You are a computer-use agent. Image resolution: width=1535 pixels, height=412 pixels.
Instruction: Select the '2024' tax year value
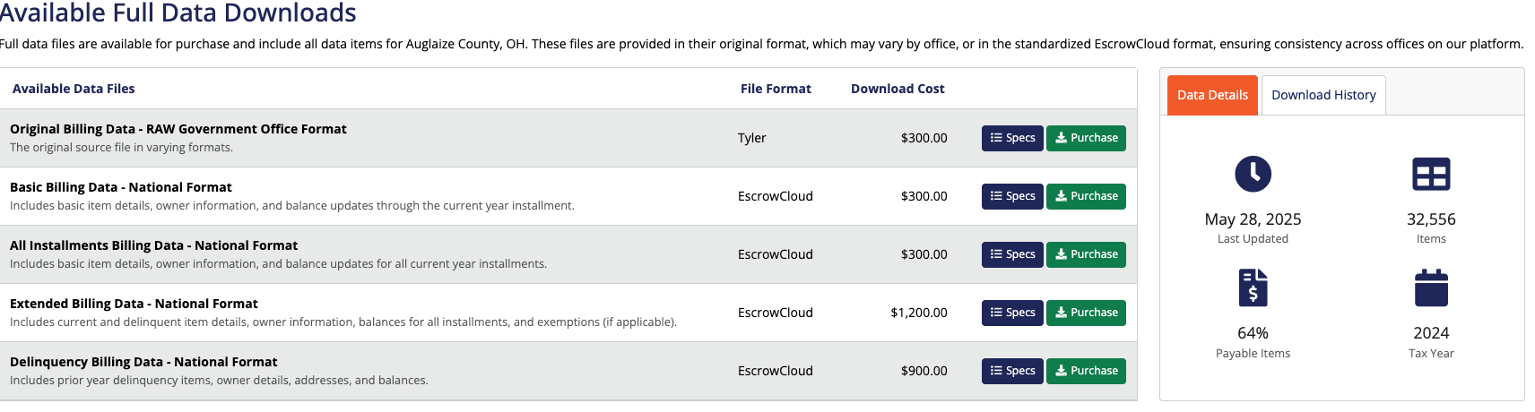tap(1431, 333)
